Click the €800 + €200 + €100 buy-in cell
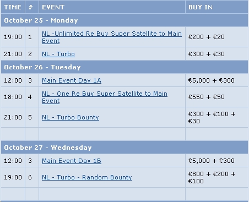 [x=216, y=177]
